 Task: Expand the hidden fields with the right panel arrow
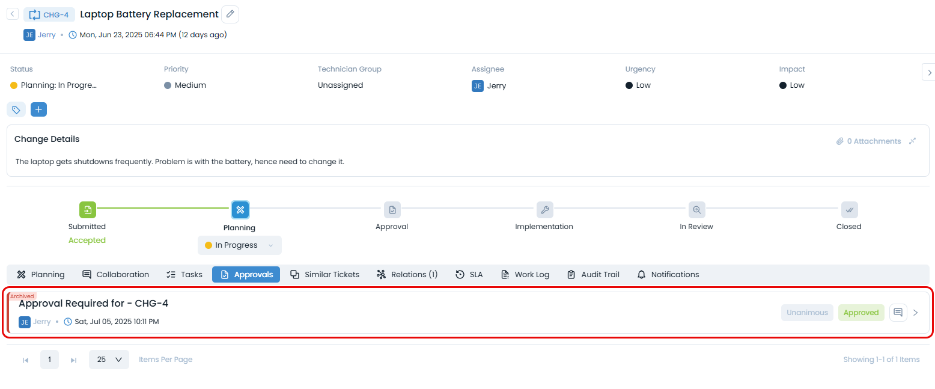tap(928, 72)
